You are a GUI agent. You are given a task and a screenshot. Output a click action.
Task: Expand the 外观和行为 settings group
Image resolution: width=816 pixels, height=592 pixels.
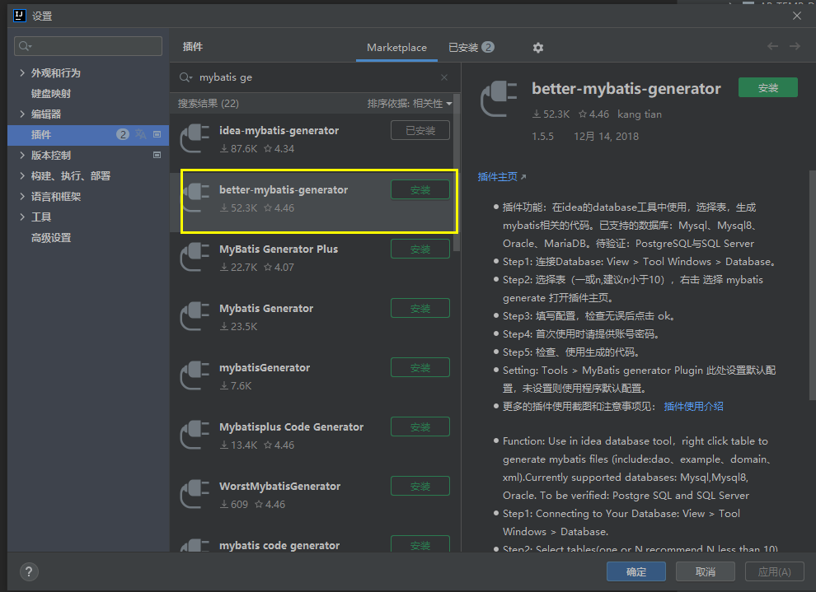click(x=22, y=72)
